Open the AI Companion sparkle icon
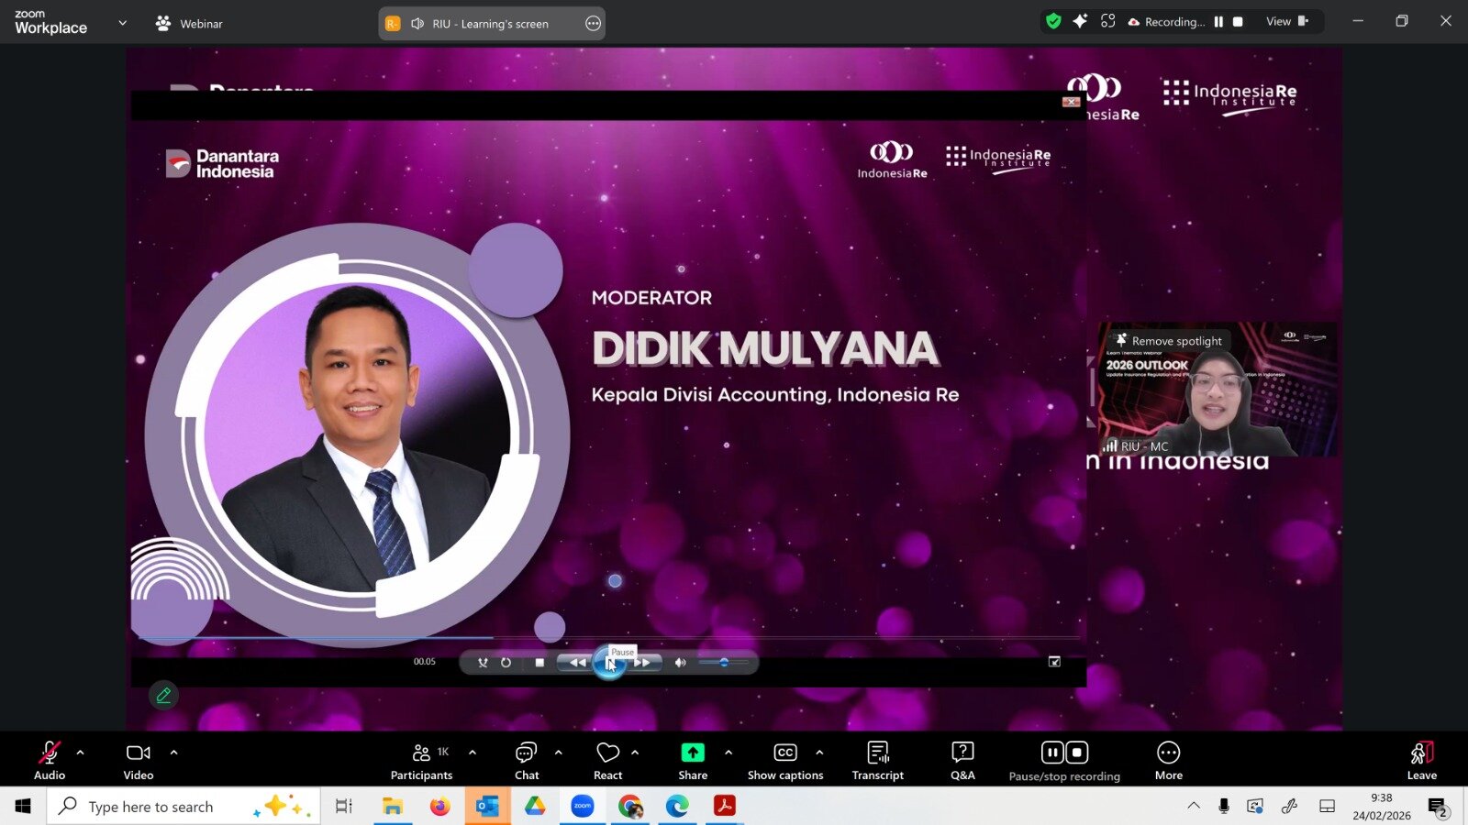This screenshot has width=1468, height=825. (1080, 21)
